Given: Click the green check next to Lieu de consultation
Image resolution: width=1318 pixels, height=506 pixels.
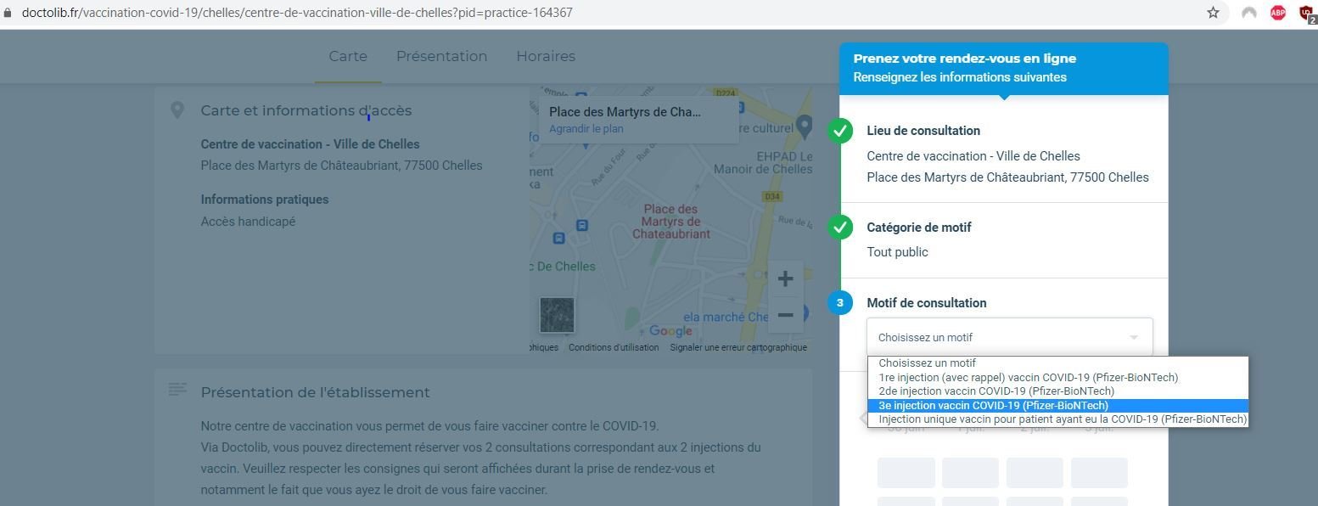Looking at the screenshot, I should tap(840, 131).
